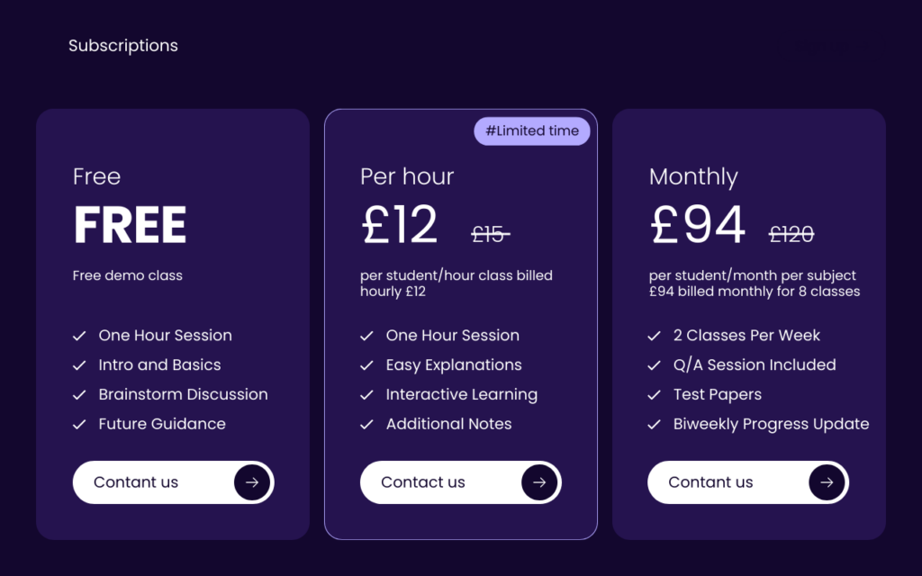The width and height of the screenshot is (922, 576).
Task: Select the Contant us button in Free plan
Action: tap(174, 482)
